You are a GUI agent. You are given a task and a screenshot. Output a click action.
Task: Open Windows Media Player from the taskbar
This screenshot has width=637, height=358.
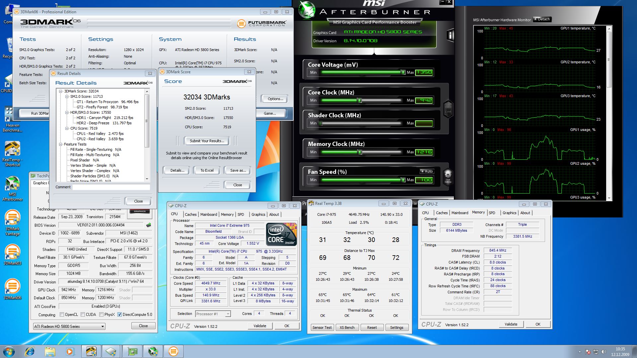click(70, 351)
